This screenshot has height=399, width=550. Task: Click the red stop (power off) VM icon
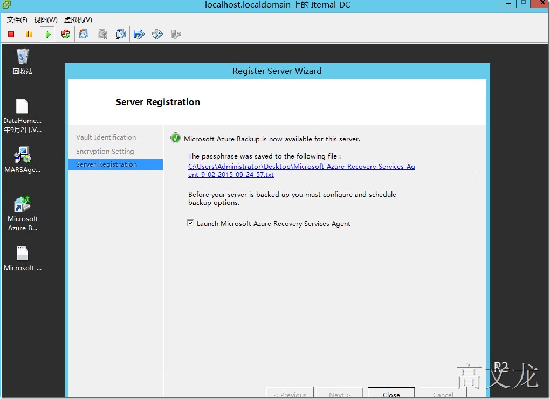point(11,34)
